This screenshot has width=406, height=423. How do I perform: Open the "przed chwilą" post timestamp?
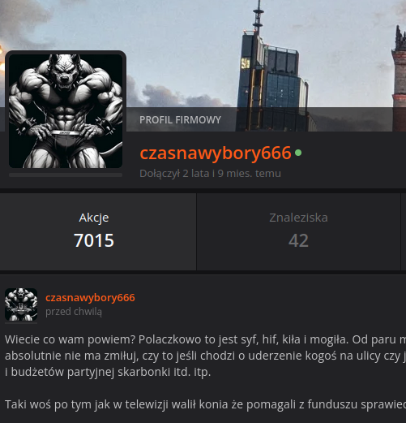74,312
